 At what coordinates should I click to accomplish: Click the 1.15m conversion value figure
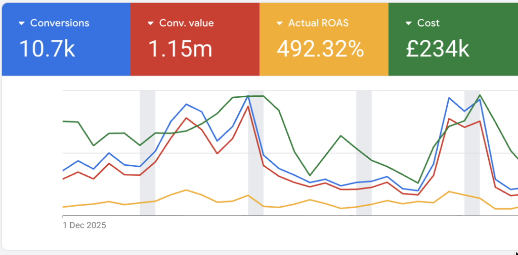click(x=180, y=49)
